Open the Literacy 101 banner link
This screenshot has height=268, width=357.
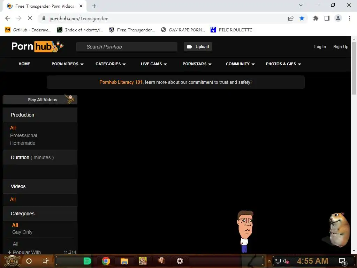pyautogui.click(x=121, y=82)
